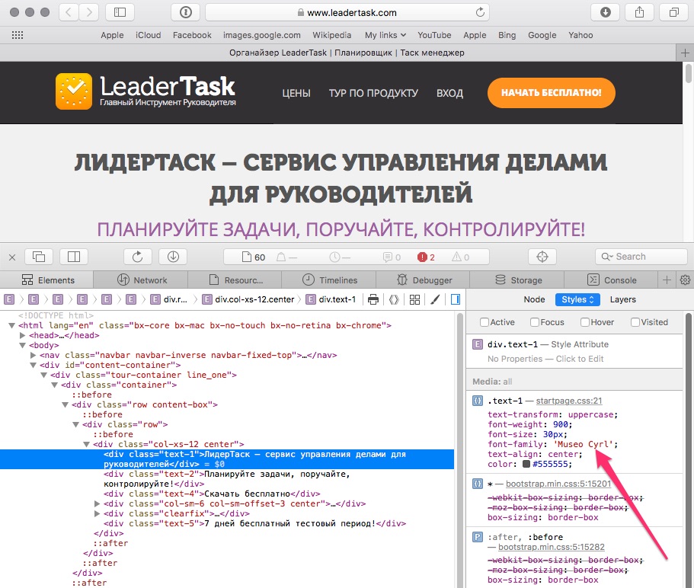This screenshot has width=694, height=588.
Task: Start element selection with crosshair icon
Action: [x=542, y=257]
